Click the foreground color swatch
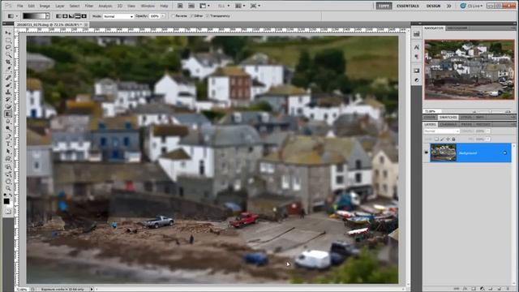The image size is (519, 292). 6,201
